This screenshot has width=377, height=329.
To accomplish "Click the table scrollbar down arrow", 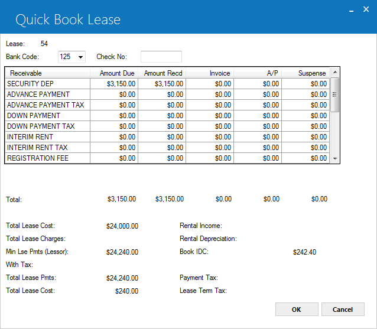I will 335,159.
